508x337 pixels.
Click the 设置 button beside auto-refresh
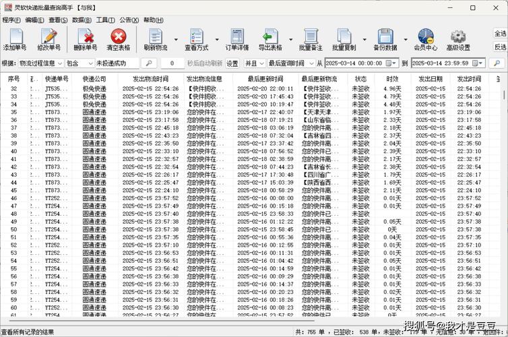[232, 63]
